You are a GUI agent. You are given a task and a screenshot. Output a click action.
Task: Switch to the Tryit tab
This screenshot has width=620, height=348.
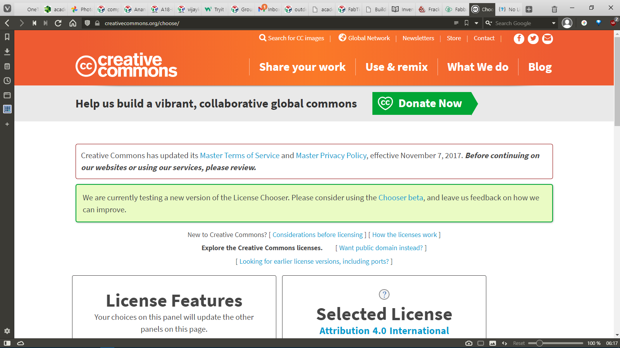215,9
